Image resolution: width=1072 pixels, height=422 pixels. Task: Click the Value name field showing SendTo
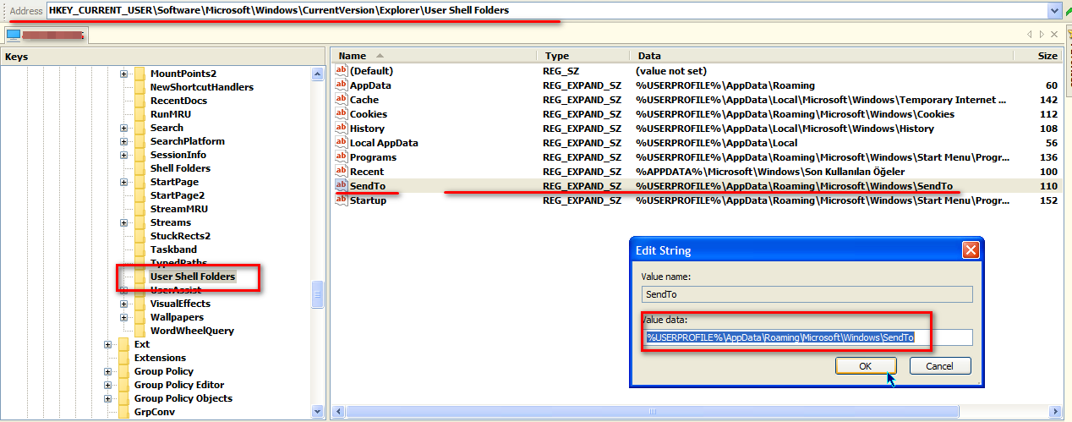pos(807,294)
